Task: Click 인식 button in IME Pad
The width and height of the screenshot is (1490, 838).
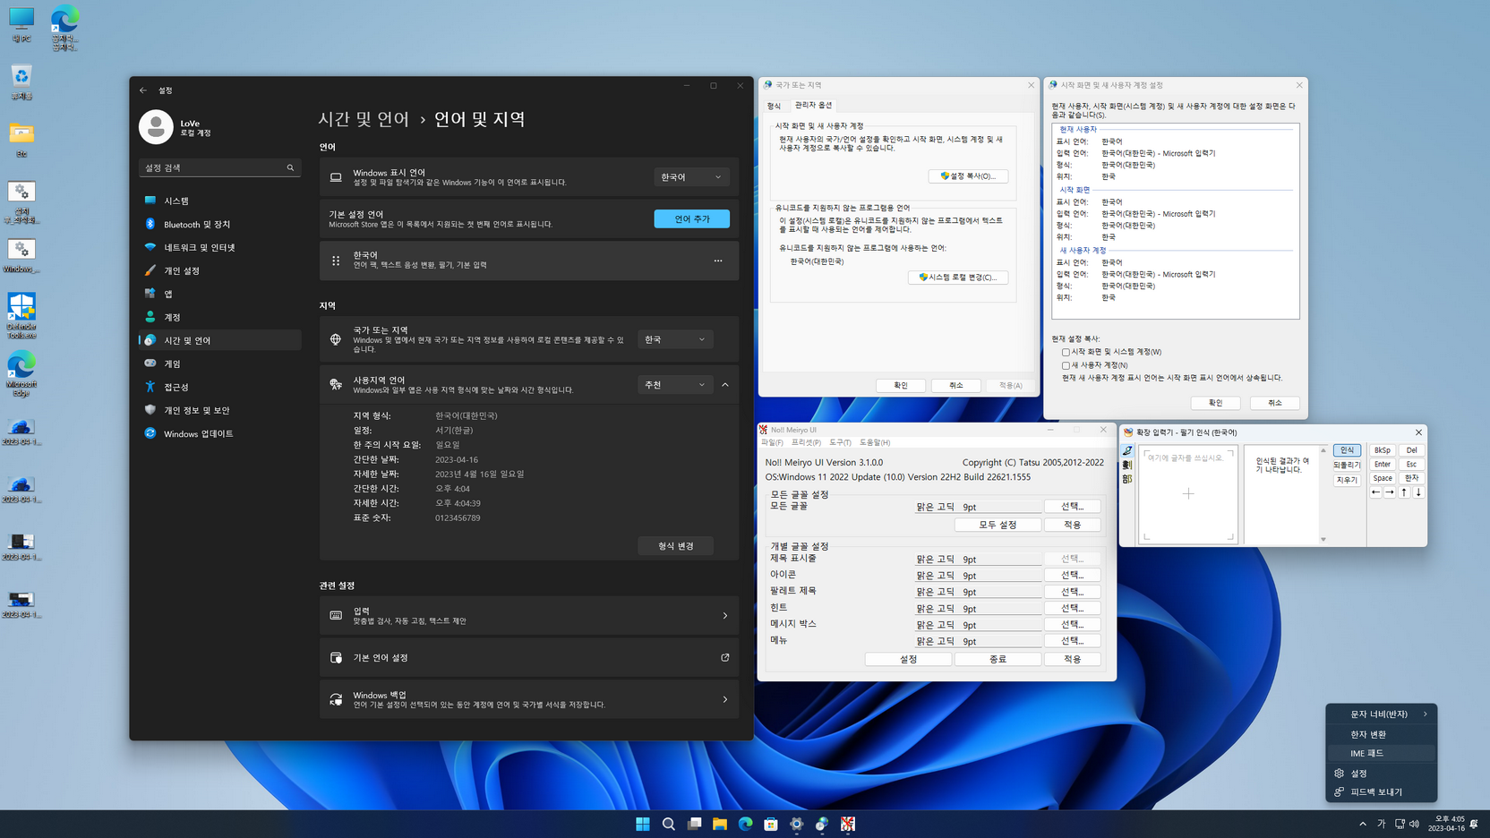Action: (x=1347, y=450)
